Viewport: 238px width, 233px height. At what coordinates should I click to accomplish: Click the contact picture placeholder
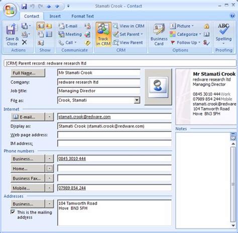pos(158,87)
